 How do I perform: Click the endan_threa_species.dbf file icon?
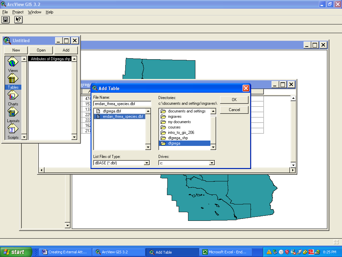click(x=98, y=116)
